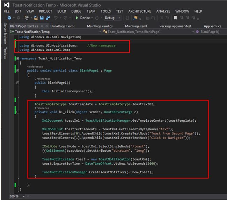Click the 'using Windows.Data.Xml.Dom;' line
227x200 pixels.
(45, 50)
